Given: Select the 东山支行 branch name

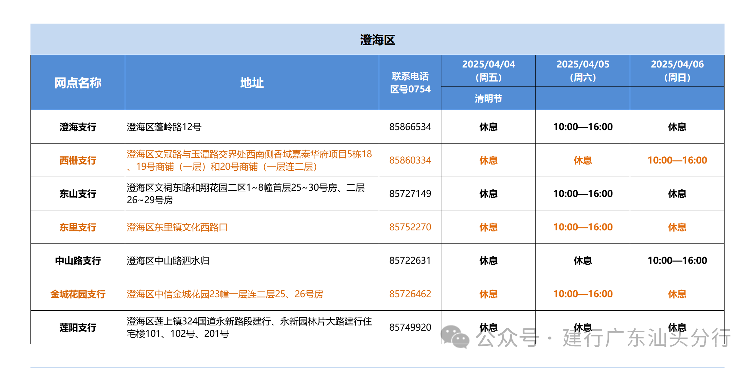Looking at the screenshot, I should click(x=78, y=194).
